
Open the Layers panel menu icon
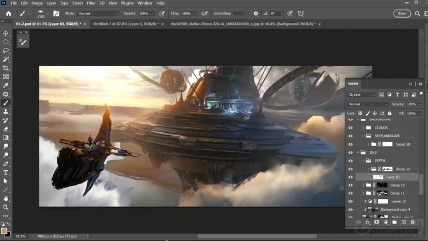pos(420,84)
